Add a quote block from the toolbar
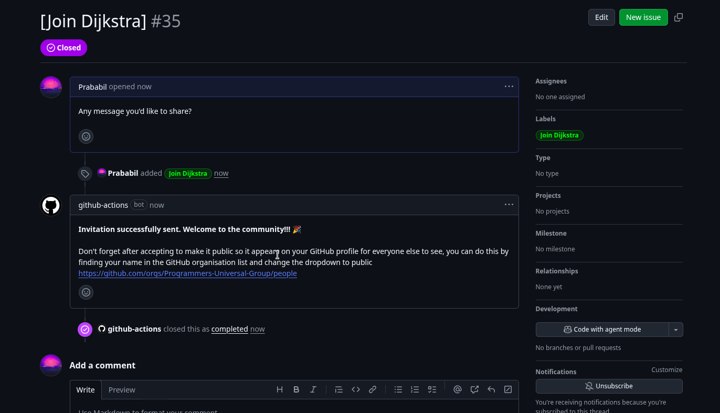The height and width of the screenshot is (413, 720). (339, 389)
